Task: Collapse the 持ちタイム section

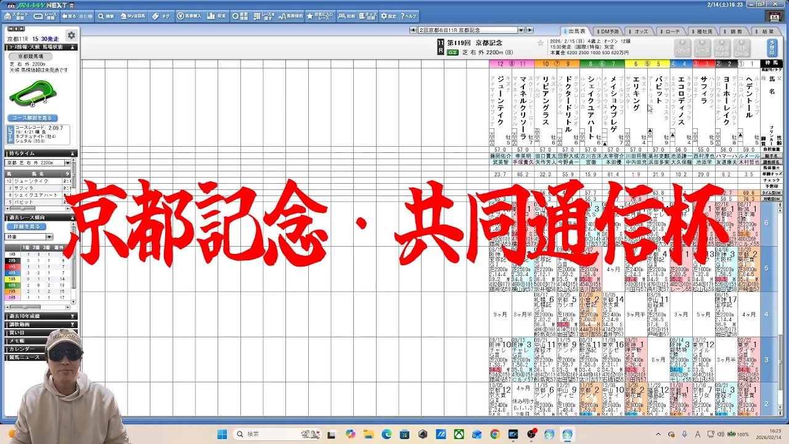Action: (x=73, y=154)
